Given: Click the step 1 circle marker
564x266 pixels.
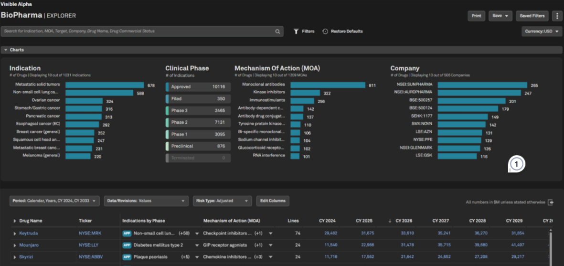Looking at the screenshot, I should [x=517, y=165].
